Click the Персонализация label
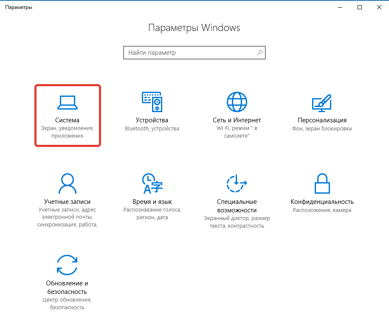Viewport: 389px width, 330px height. coord(322,120)
